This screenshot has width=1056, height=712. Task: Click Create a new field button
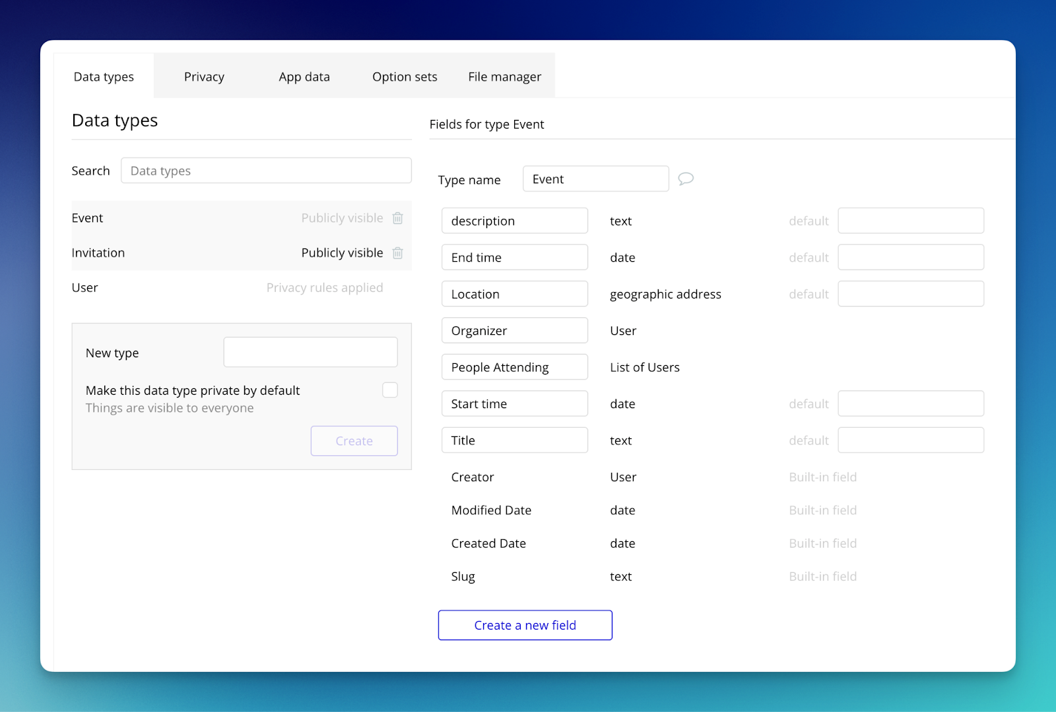pyautogui.click(x=525, y=625)
